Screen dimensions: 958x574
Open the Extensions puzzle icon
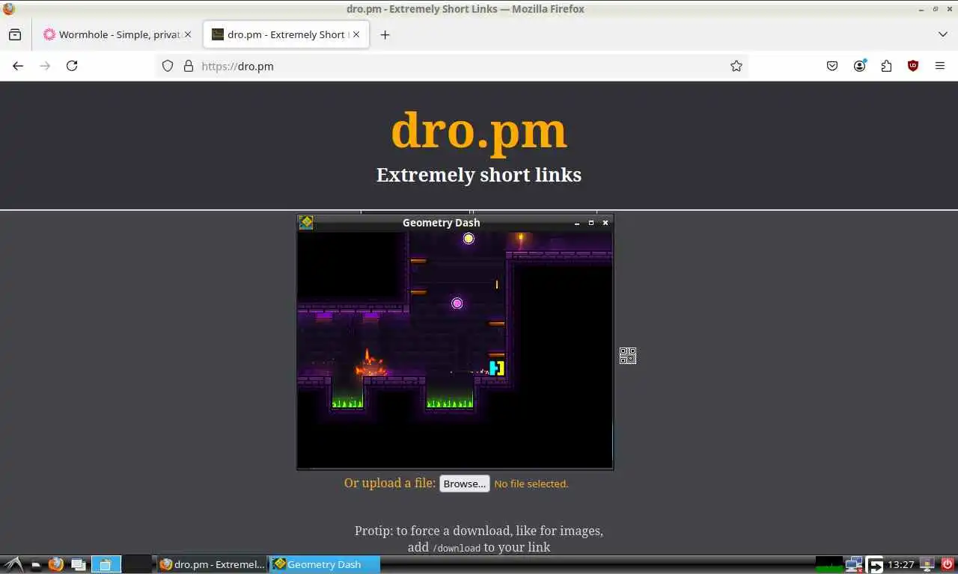tap(886, 66)
